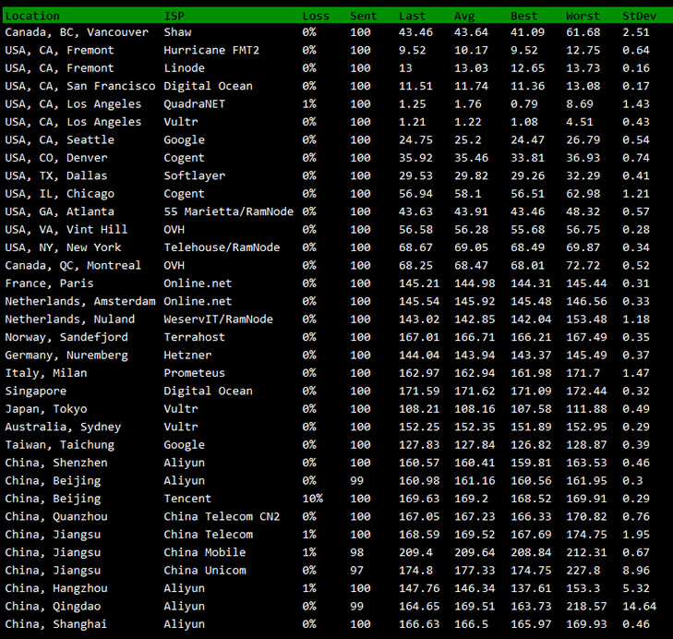Click the 108.16 average for Tokyo

tap(475, 410)
